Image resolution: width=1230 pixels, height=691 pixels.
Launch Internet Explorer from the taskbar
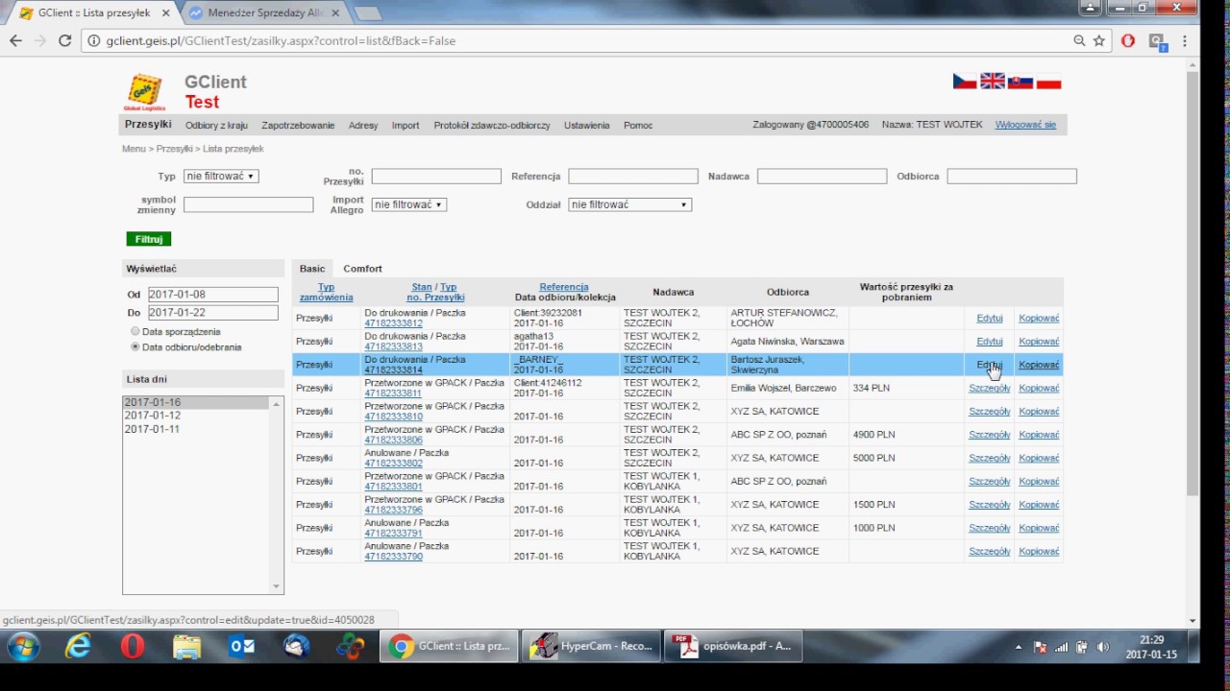(78, 647)
